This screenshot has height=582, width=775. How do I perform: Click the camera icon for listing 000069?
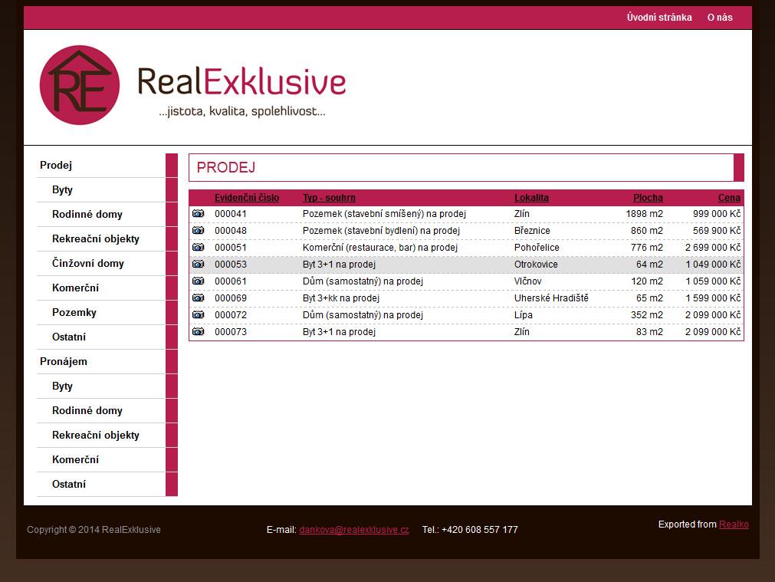click(199, 298)
